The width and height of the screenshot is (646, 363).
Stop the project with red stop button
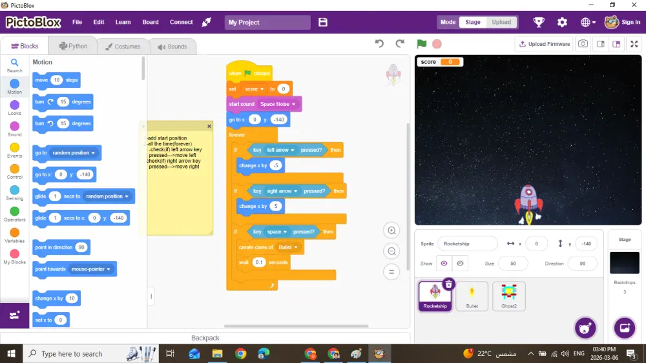tap(437, 44)
